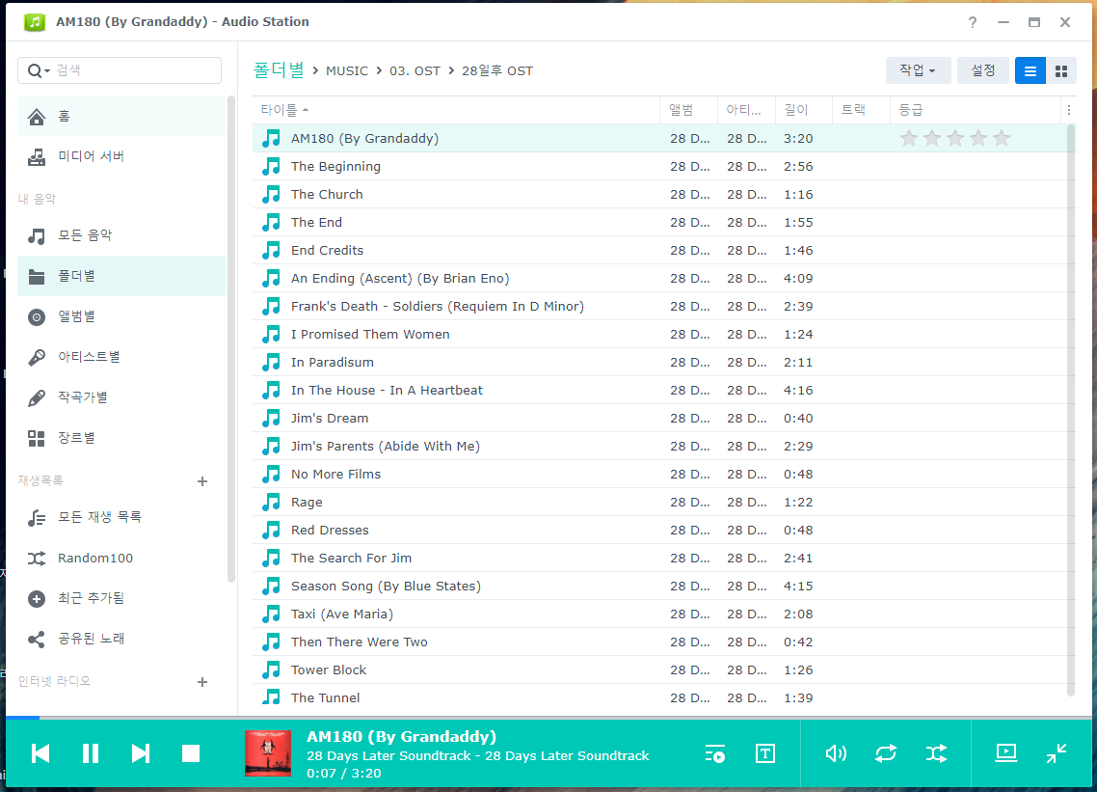Sort by 길이 column header

[x=804, y=110]
